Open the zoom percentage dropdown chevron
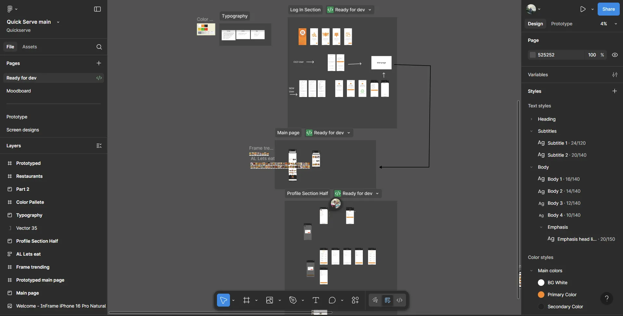This screenshot has width=623, height=316. click(616, 24)
